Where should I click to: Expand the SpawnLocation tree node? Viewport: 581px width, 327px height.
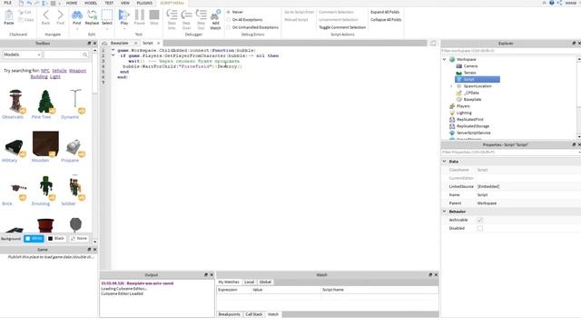(451, 86)
